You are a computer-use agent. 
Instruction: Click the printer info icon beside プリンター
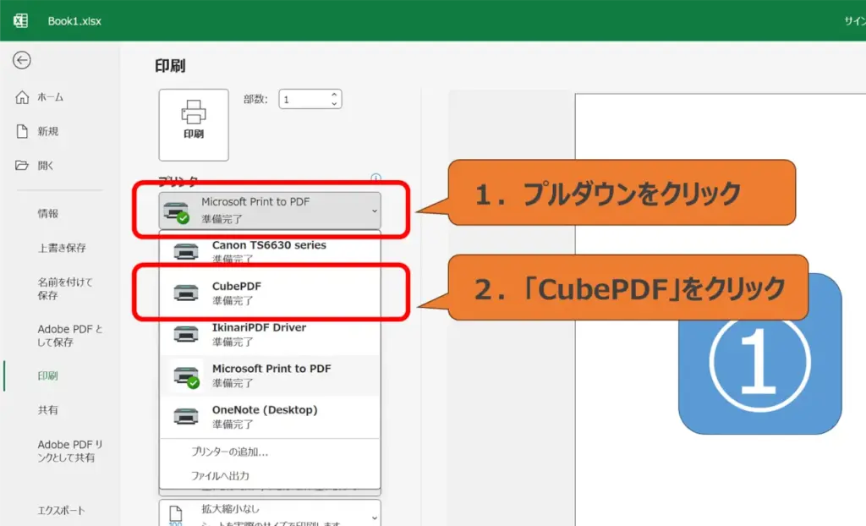point(375,179)
